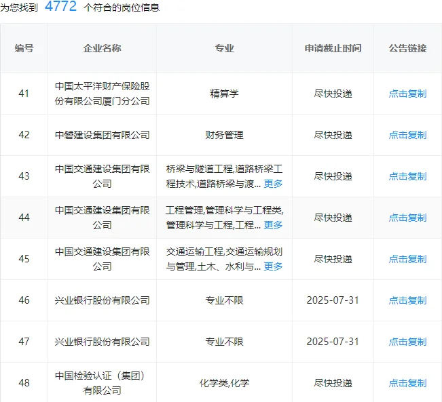Select deadline 2025-07-31 in row 46
Image resolution: width=442 pixels, height=402 pixels.
coord(333,300)
